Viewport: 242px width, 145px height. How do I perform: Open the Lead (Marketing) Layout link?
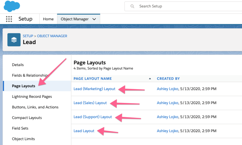point(94,89)
